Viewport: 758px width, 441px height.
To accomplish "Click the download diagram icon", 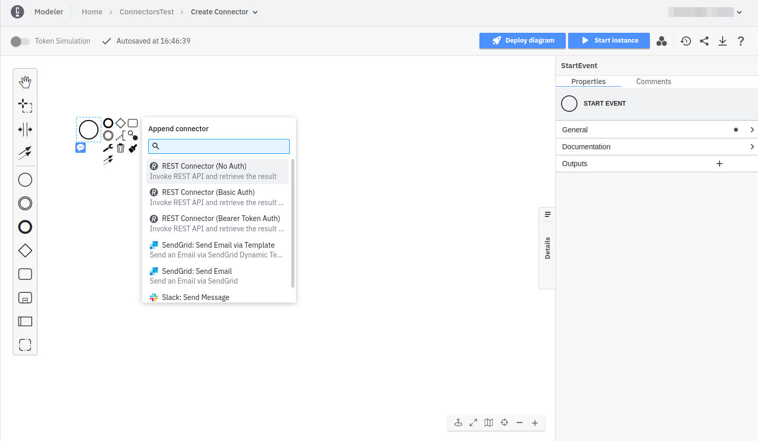I will point(722,41).
